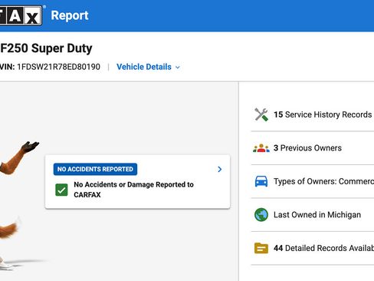Screen dimensions: 374x281
Task: Click the NO ACCIDENTS REPORTED badge
Action: click(95, 169)
